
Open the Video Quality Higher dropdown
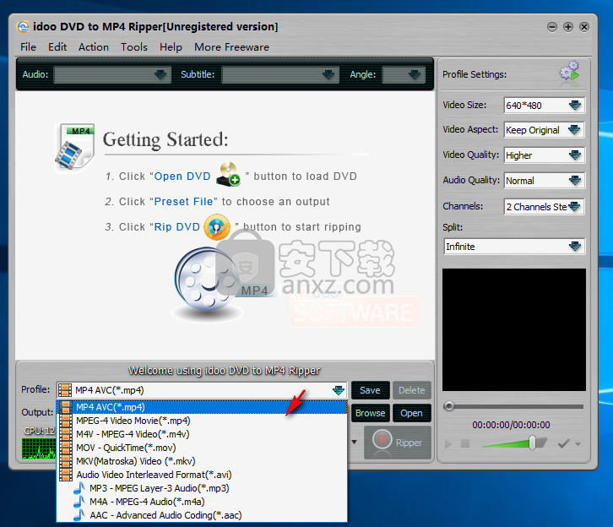pos(545,155)
